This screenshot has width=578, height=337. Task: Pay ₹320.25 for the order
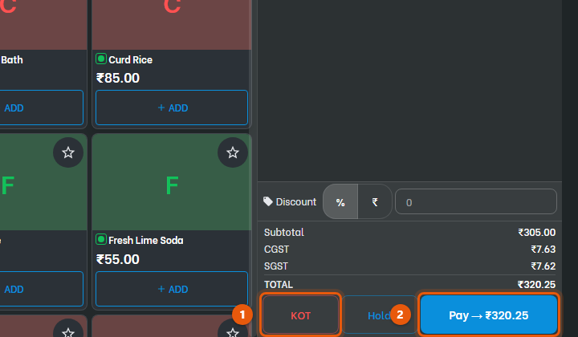click(489, 315)
